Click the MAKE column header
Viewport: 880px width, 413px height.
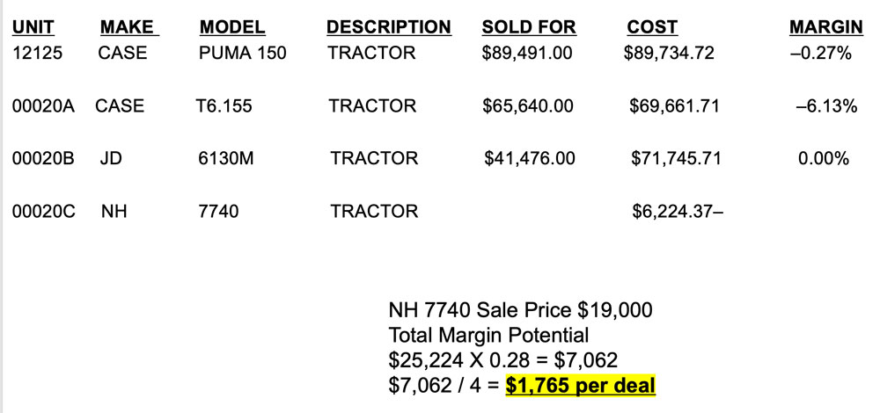click(x=129, y=27)
